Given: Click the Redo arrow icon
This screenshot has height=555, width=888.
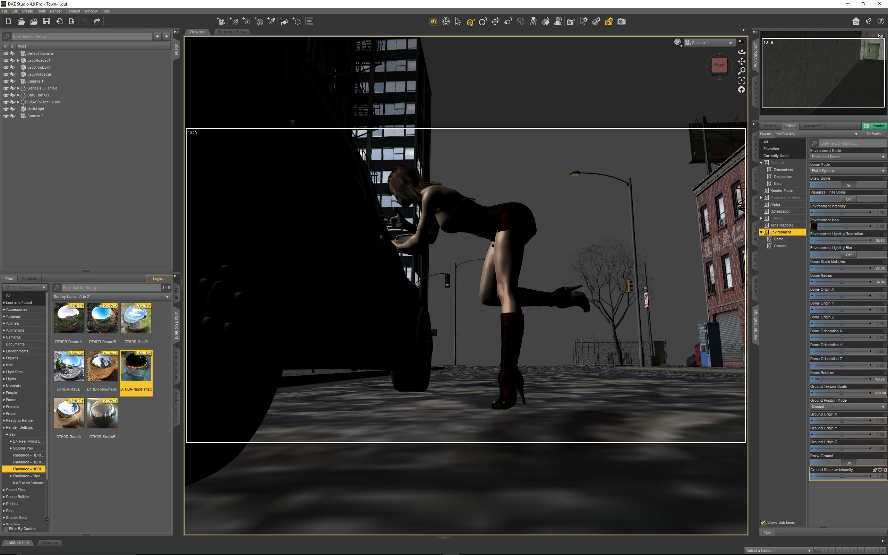Looking at the screenshot, I should tap(97, 21).
